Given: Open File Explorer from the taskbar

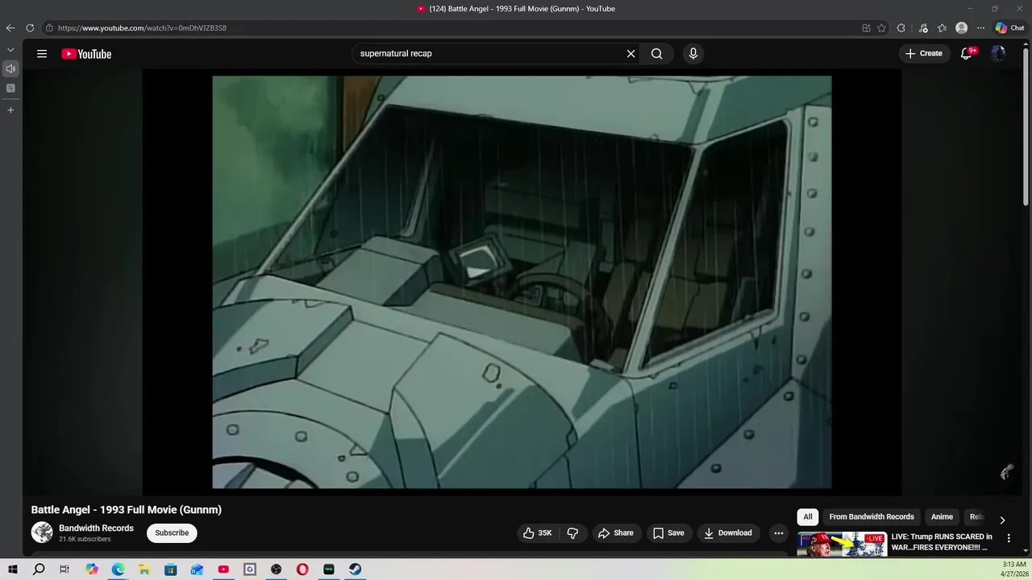Looking at the screenshot, I should tap(144, 570).
